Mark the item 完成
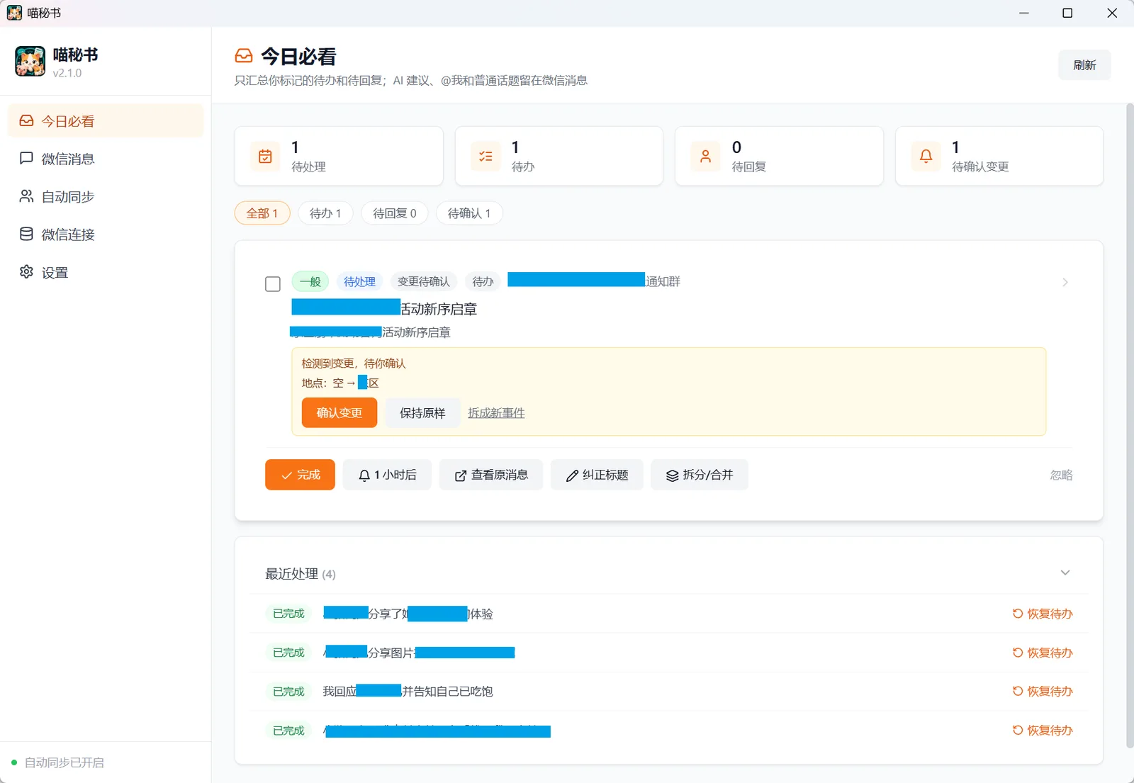Image resolution: width=1134 pixels, height=783 pixels. [x=301, y=475]
